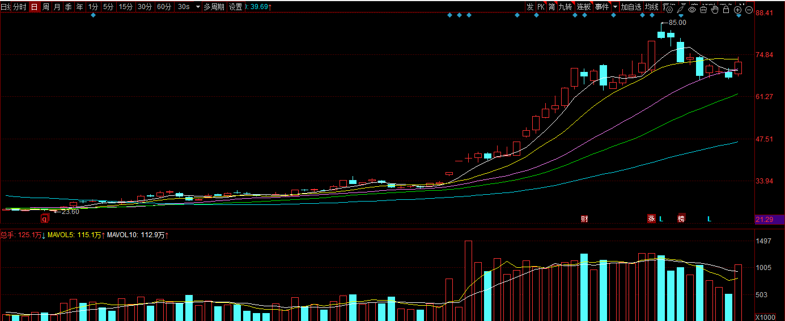785x321 pixels.
Task: Click the 涨 limit-up marker
Action: pyautogui.click(x=651, y=219)
